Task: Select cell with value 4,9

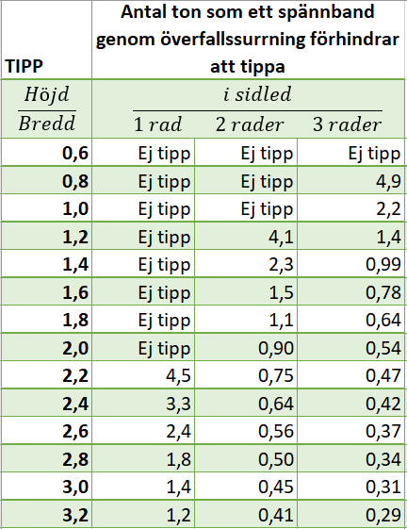Action: click(x=351, y=180)
